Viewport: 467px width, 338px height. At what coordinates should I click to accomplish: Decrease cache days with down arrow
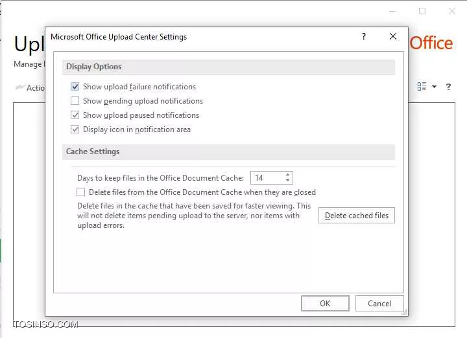point(287,181)
